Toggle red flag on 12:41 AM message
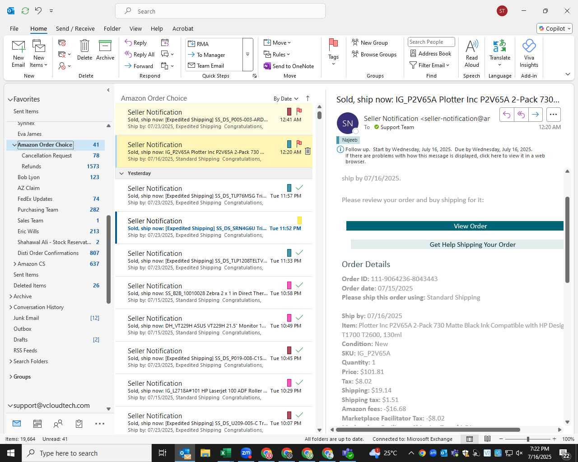This screenshot has width=578, height=462. [x=299, y=111]
